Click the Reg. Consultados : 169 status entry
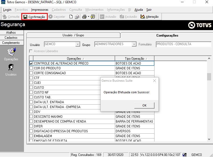Viewport: 213px width, 157px height. [x=86, y=155]
